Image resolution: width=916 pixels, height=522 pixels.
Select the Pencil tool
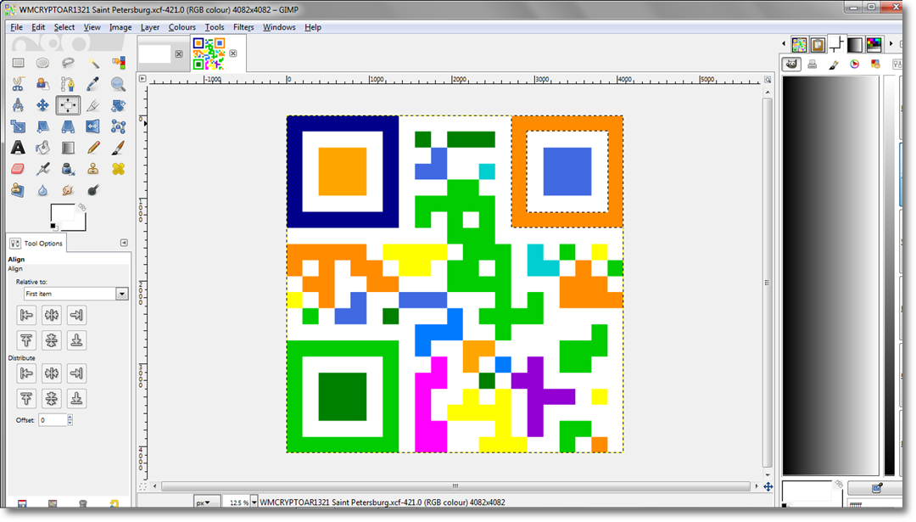point(93,148)
